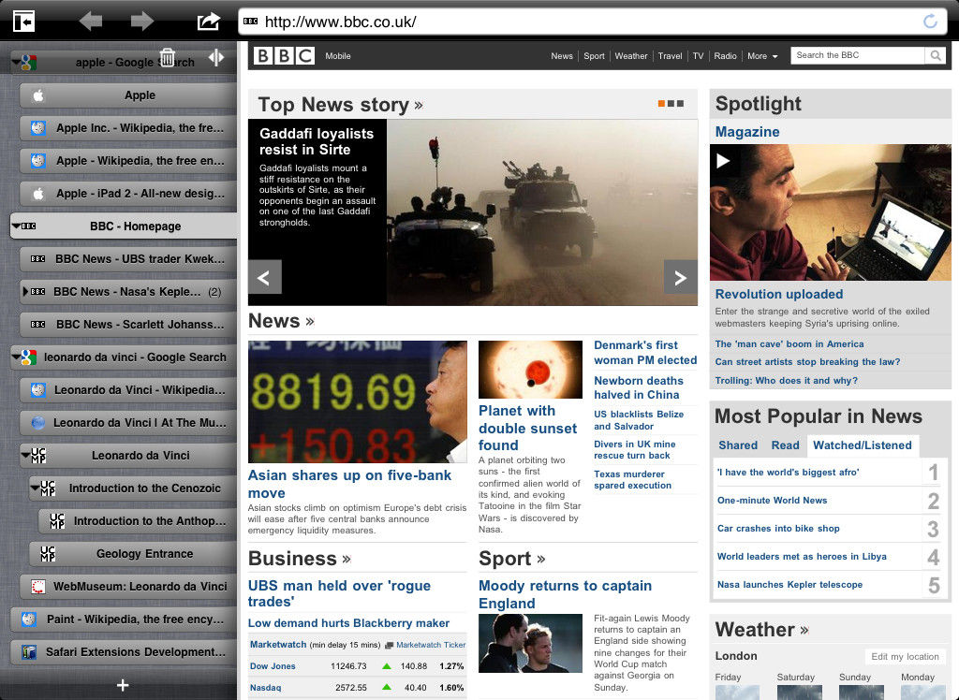Open 'Denmark's first woman PM elected' link
The width and height of the screenshot is (959, 700).
(645, 353)
